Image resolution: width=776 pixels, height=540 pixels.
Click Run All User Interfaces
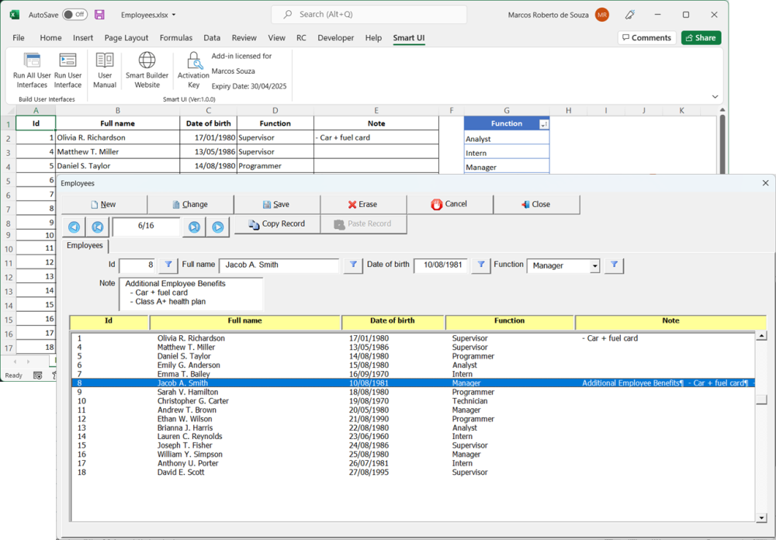tap(31, 70)
